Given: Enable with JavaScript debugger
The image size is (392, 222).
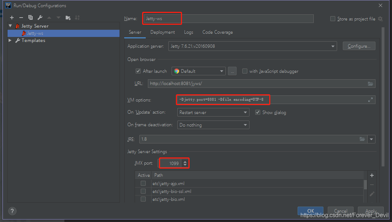Looking at the screenshot, I should click(x=245, y=71).
